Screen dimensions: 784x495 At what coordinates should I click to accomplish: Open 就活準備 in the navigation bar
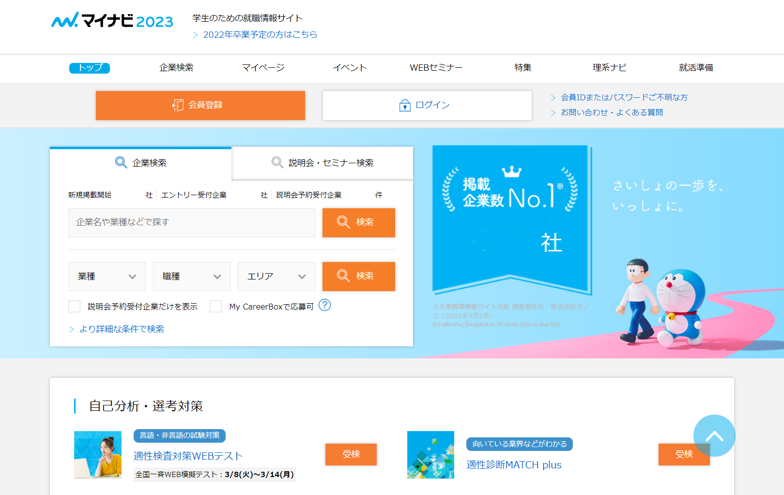tap(696, 68)
